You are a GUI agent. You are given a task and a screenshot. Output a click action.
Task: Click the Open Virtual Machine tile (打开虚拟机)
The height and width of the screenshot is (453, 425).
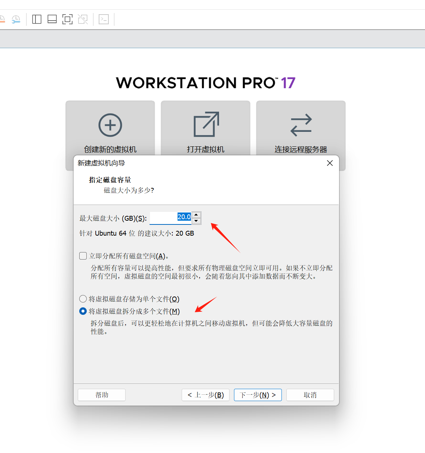pyautogui.click(x=206, y=128)
